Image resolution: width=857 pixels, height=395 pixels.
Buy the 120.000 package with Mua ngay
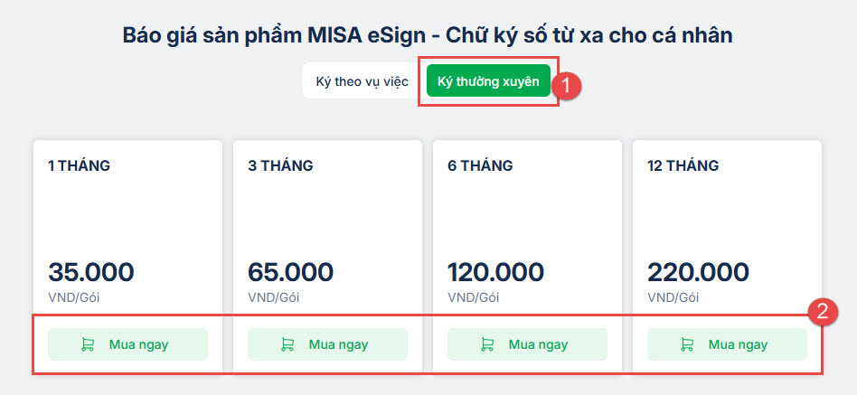(527, 344)
